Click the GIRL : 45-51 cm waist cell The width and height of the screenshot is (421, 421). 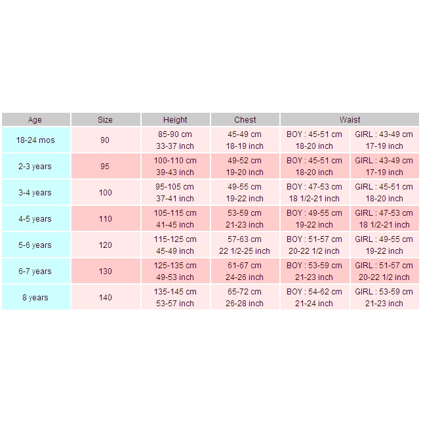click(x=384, y=193)
